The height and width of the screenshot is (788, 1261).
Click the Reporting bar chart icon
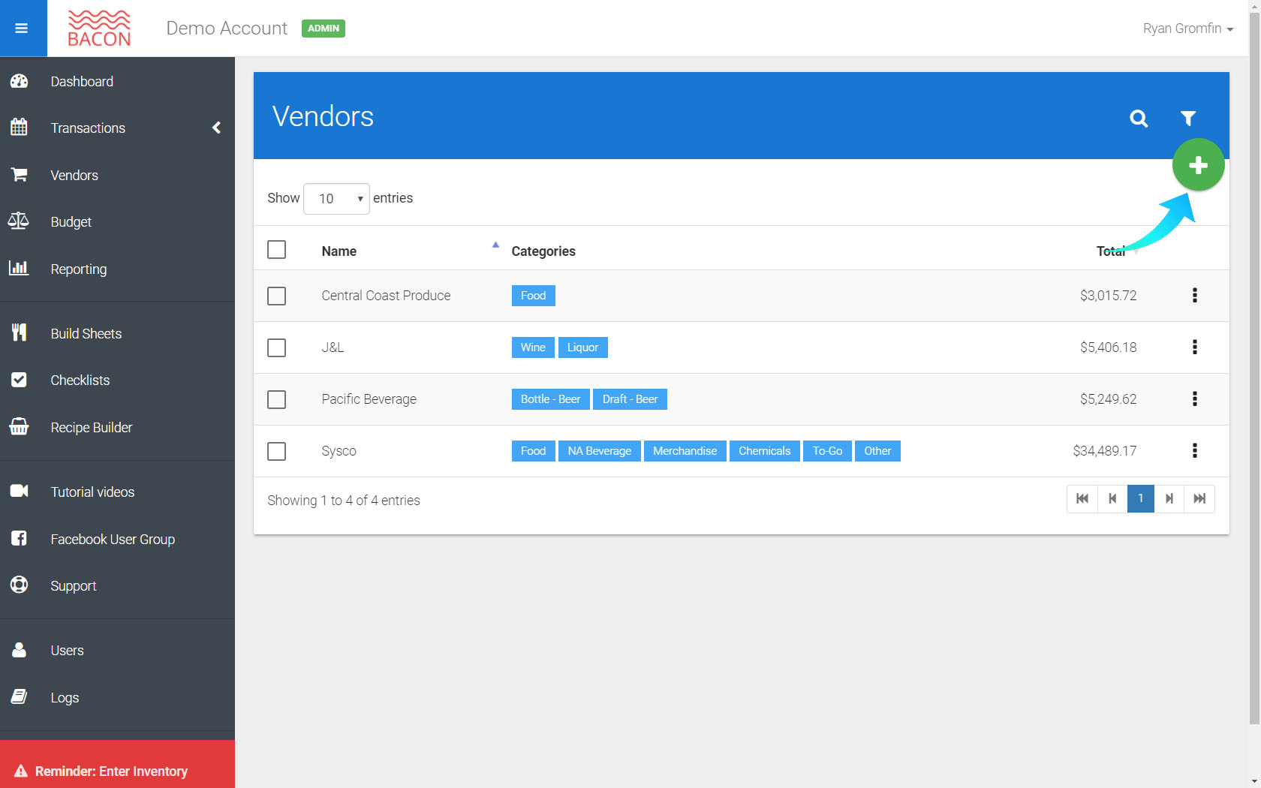pos(19,268)
